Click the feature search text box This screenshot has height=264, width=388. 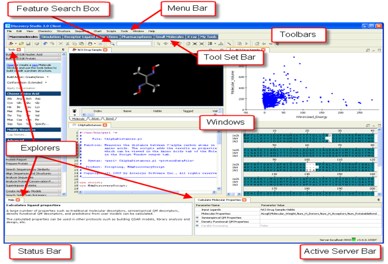134,44
